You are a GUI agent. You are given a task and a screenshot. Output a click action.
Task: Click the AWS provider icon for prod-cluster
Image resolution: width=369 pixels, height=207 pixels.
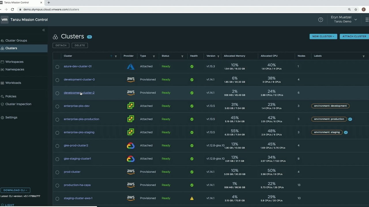pyautogui.click(x=131, y=172)
